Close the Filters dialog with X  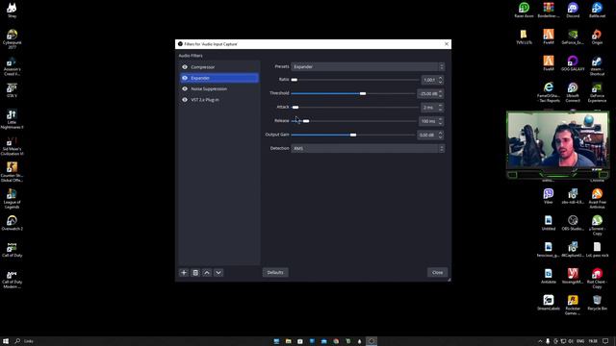pyautogui.click(x=447, y=44)
